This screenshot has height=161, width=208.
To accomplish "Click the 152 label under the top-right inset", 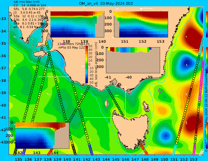I will click(x=143, y=41).
